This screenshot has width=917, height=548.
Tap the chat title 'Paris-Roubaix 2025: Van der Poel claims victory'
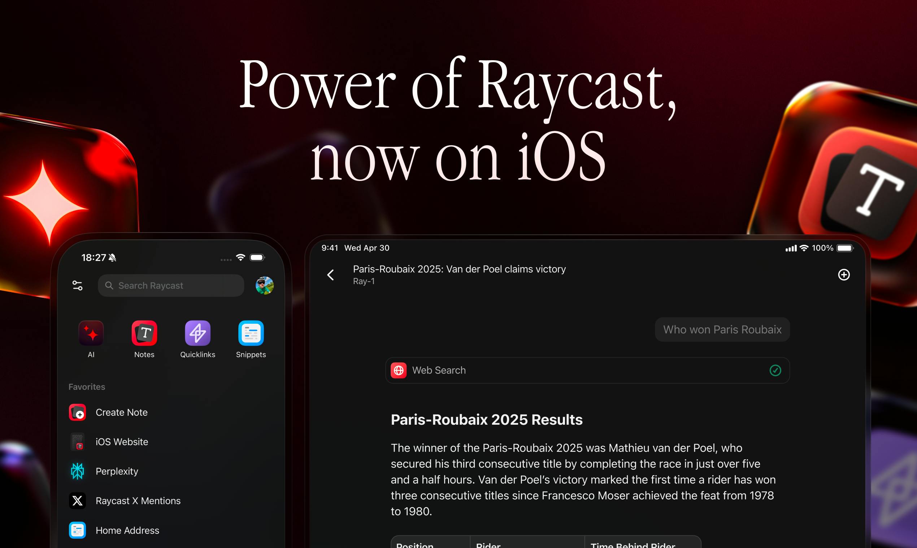tap(459, 269)
